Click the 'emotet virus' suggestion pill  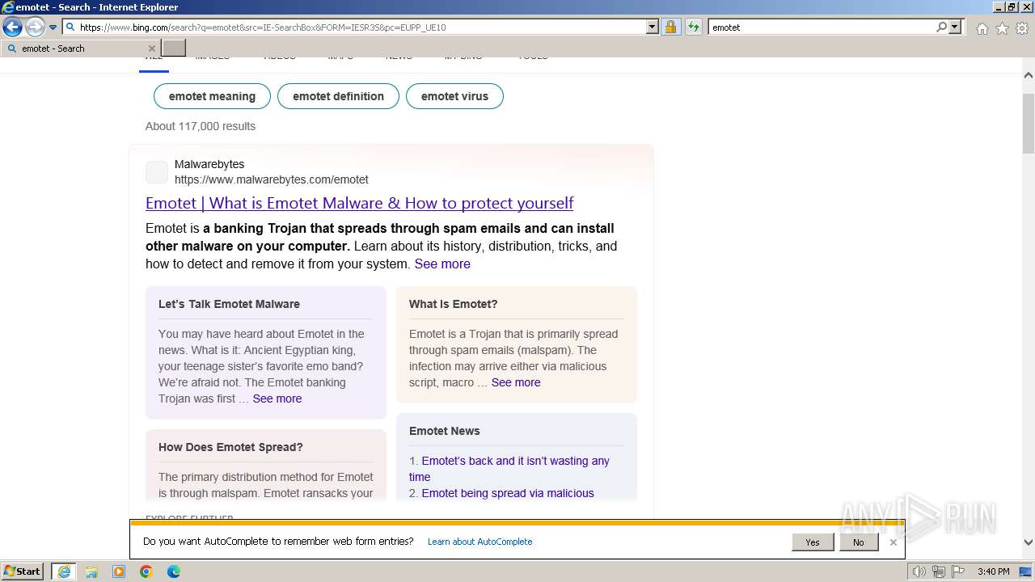(454, 96)
